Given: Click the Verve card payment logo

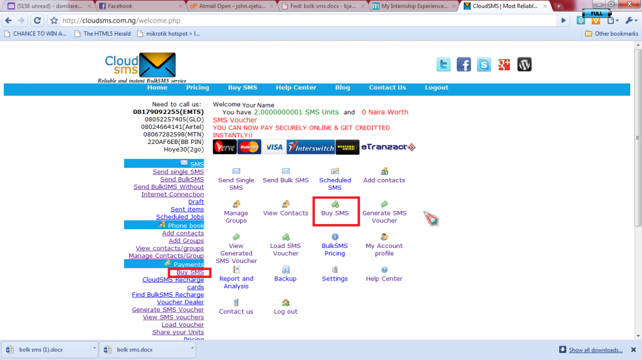Looking at the screenshot, I should (224, 147).
